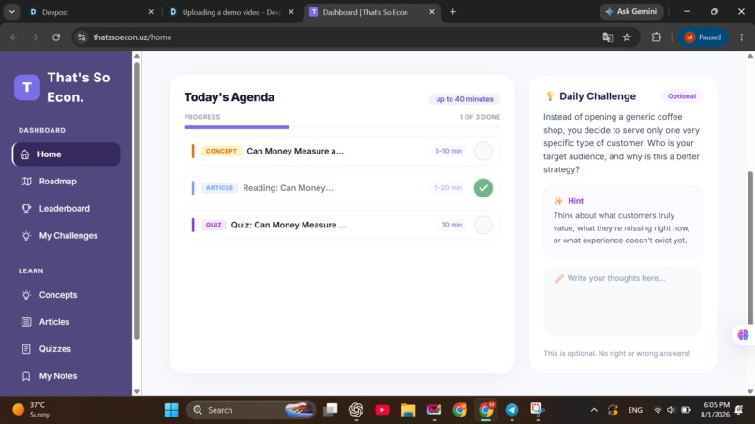
Task: Click the taskbar Search box
Action: (x=251, y=410)
